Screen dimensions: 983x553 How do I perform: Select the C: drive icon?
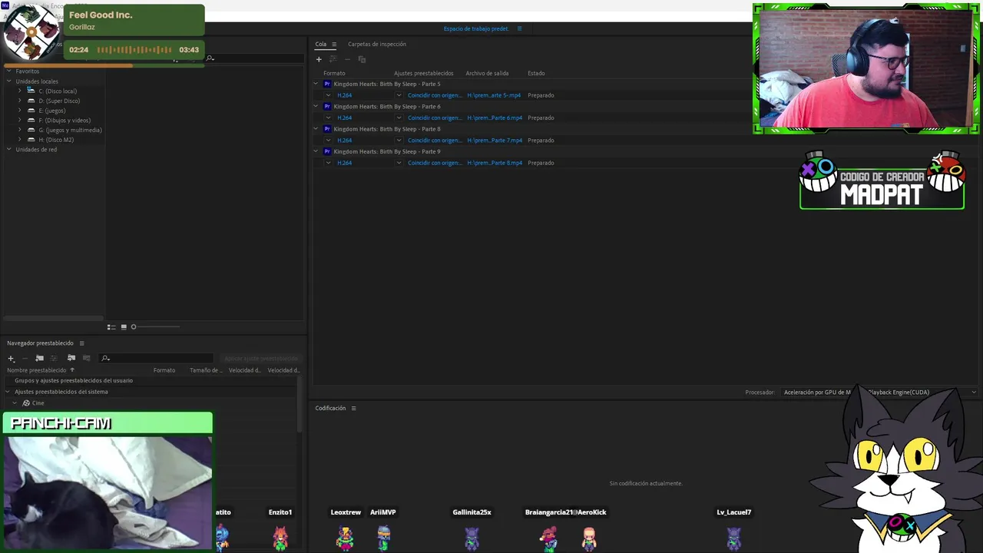coord(31,91)
